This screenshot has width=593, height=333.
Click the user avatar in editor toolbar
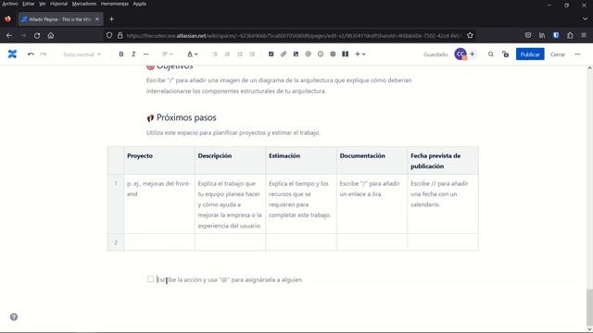coord(461,55)
